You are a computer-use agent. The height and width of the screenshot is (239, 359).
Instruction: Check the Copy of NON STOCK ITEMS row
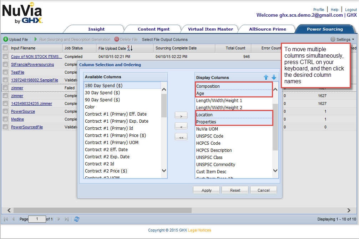coord(5,57)
